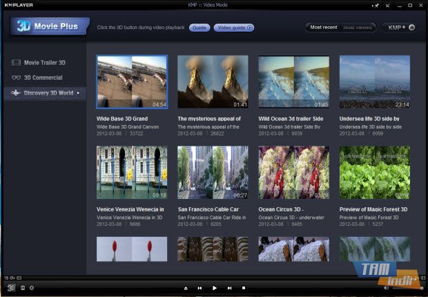Adjust the volume slider
Screen dimensions: 428x297
coord(407,288)
